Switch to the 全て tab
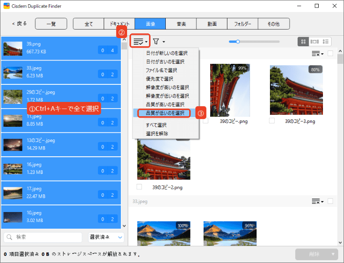Viewport: 344px width, 263px height. [89, 24]
